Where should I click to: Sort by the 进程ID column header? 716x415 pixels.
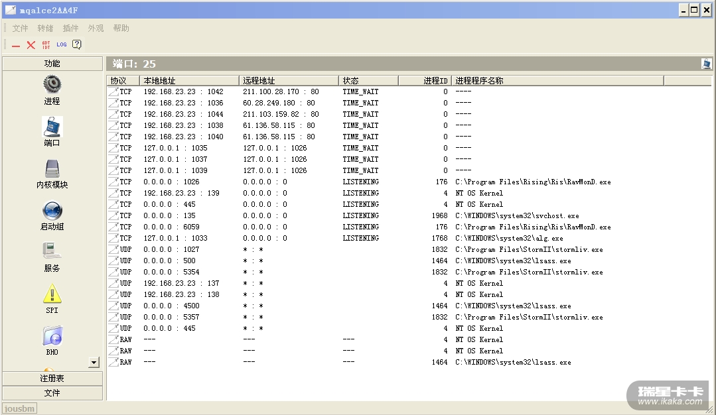(x=425, y=81)
